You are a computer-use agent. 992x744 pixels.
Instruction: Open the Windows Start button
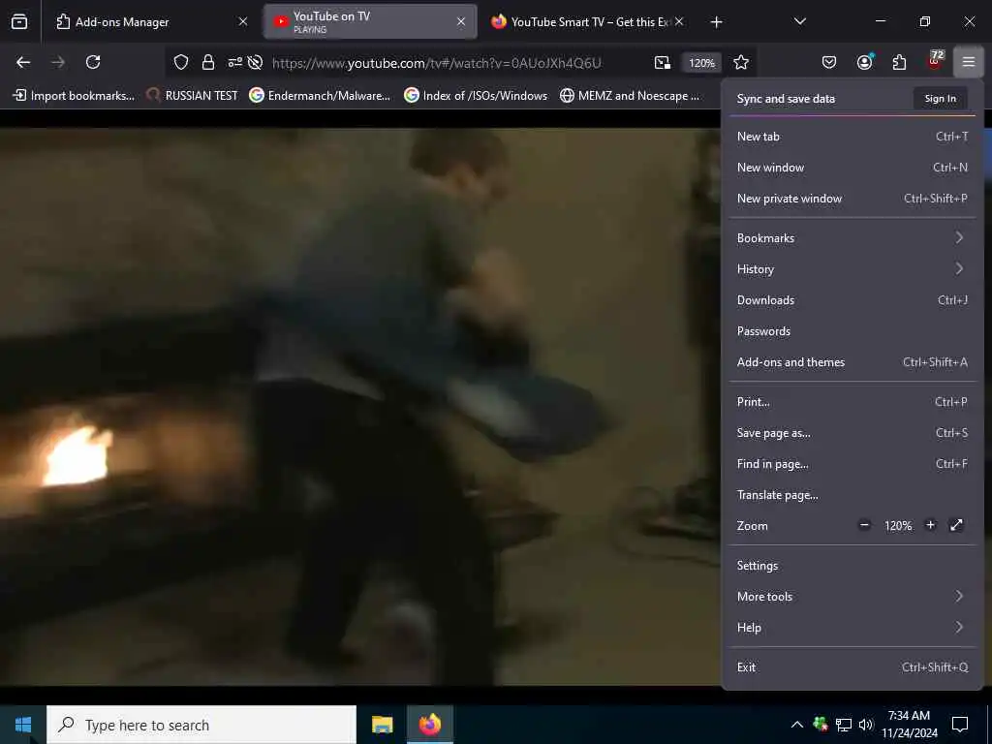click(x=23, y=725)
